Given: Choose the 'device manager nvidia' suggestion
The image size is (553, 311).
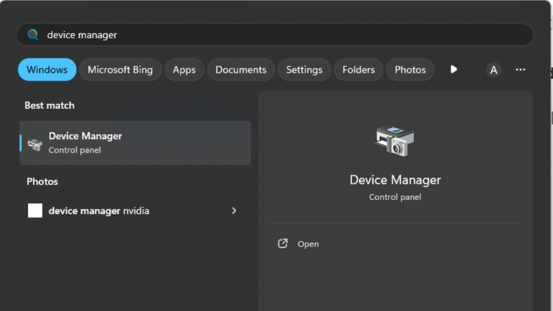Looking at the screenshot, I should [99, 211].
